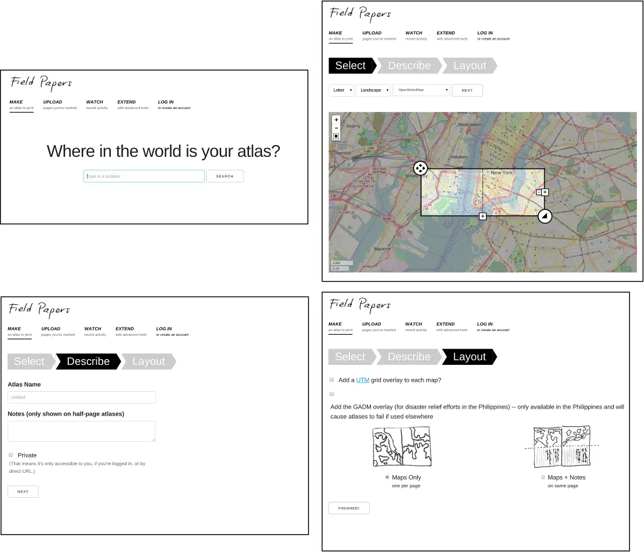This screenshot has width=644, height=552.
Task: Choose the Maps + Notes layout sketch
Action: [x=561, y=446]
